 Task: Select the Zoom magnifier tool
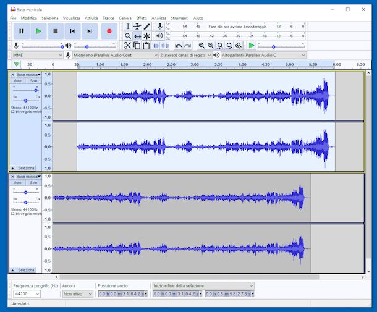(128, 36)
